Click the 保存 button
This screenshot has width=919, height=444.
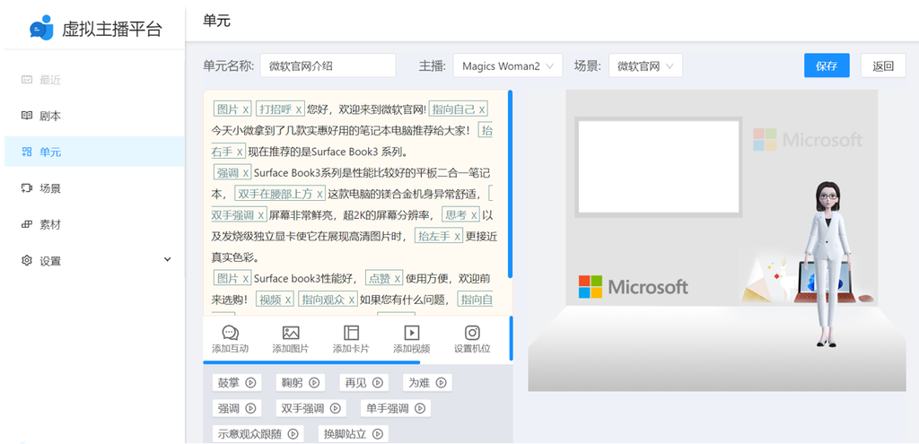(x=827, y=65)
